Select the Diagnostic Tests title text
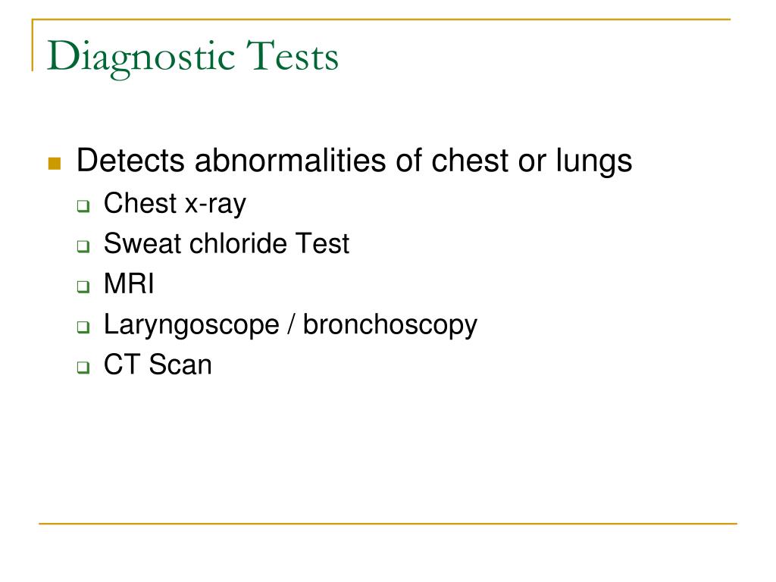This screenshot has width=776, height=582. [193, 58]
